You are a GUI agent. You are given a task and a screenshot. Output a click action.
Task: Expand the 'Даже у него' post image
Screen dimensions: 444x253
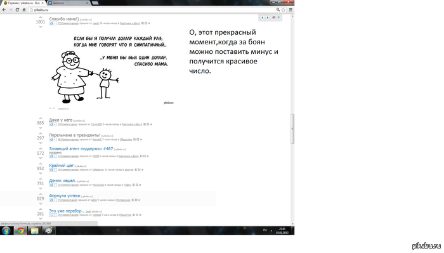click(53, 124)
